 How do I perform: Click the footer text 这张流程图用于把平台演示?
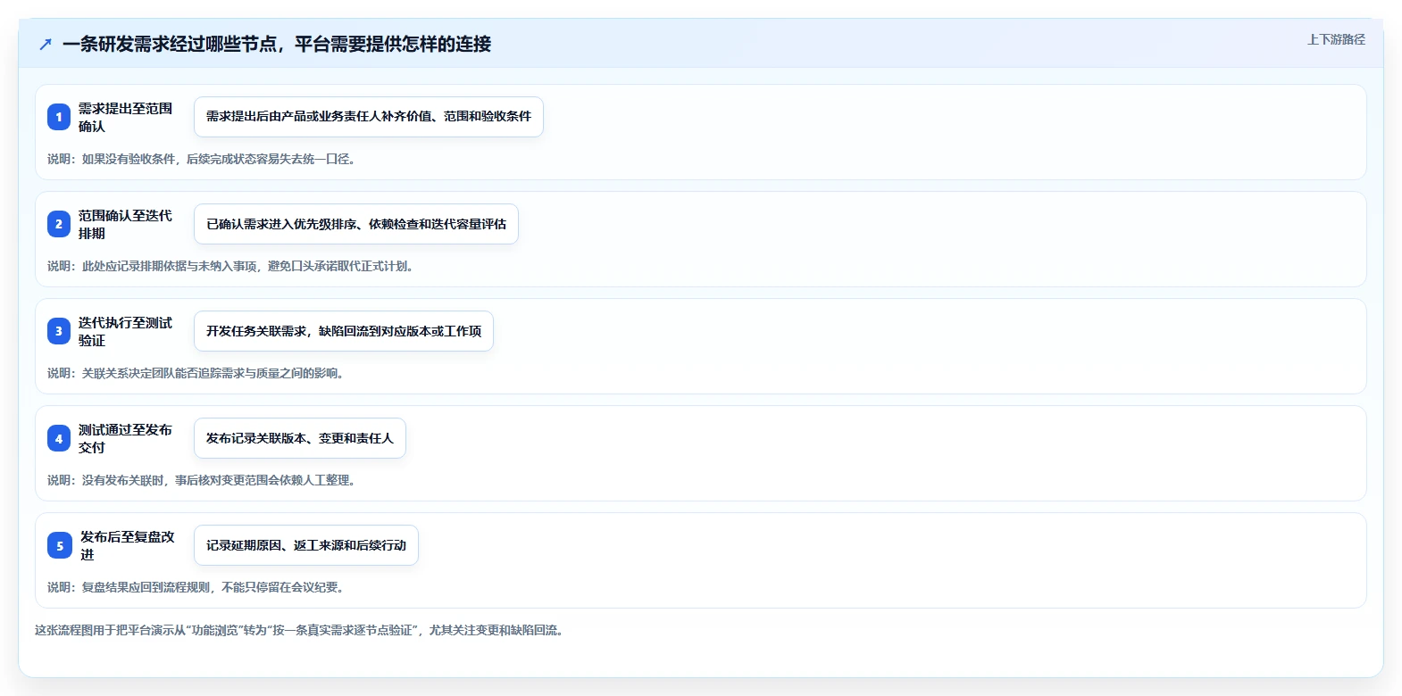point(301,630)
